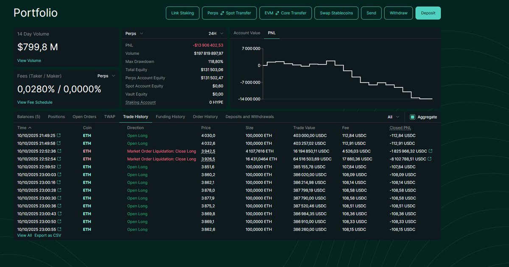The height and width of the screenshot is (267, 509).
Task: Click fee 17 880,36 USDC
Action: tap(357, 159)
